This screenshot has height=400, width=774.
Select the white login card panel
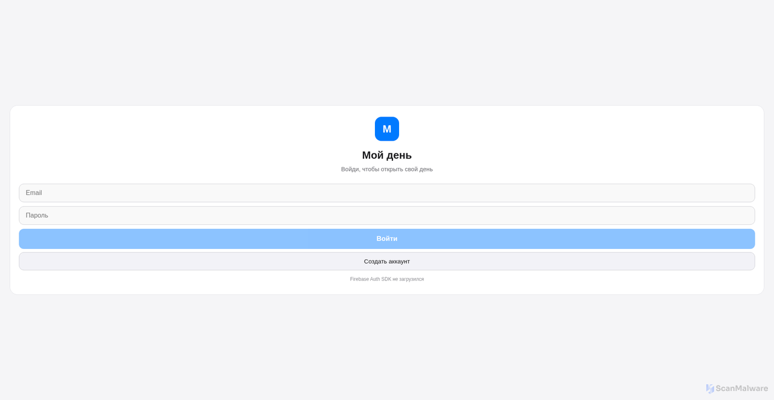pos(386,199)
